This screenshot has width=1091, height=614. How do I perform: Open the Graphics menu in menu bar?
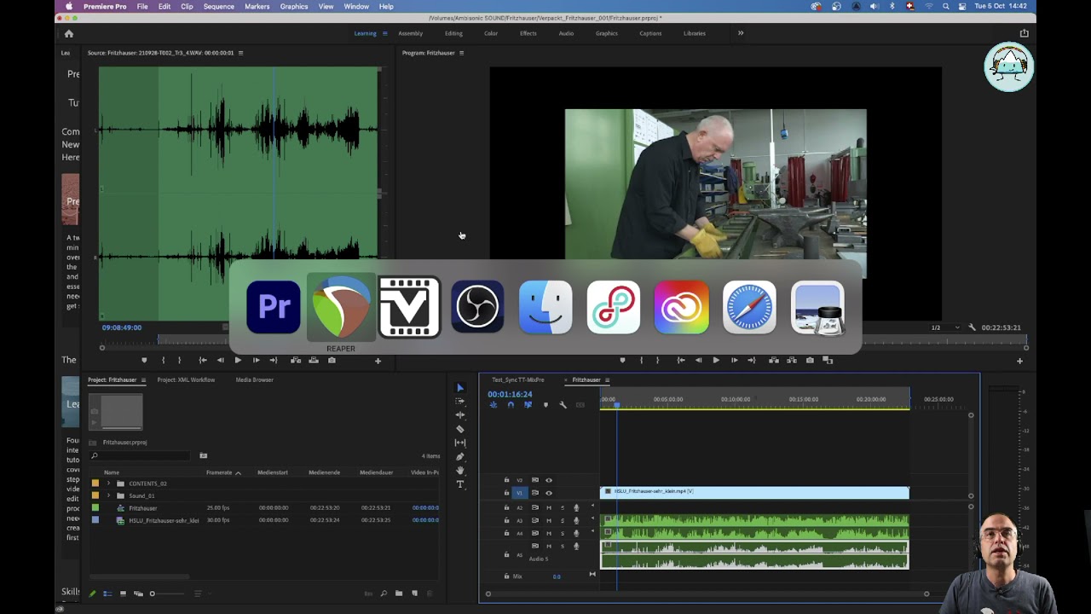294,6
